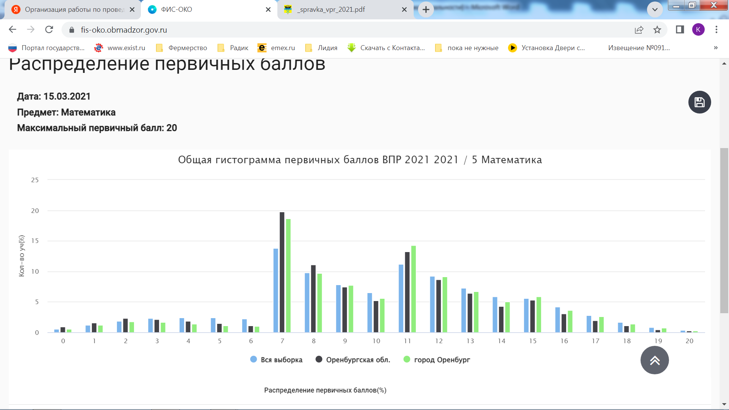This screenshot has width=729, height=410.
Task: Select the ФИС-ОКО tab
Action: click(x=209, y=9)
